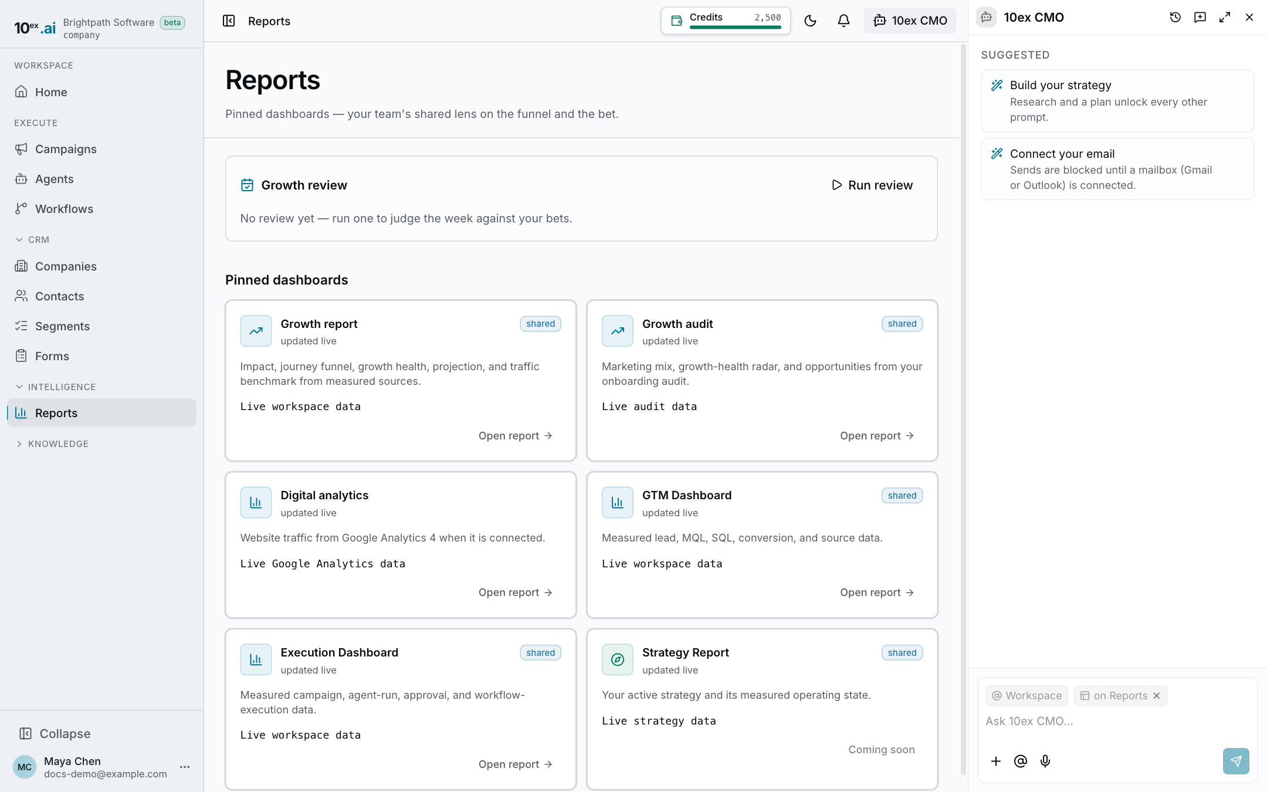
Task: Select 'Build your strategy' suggestion
Action: tap(1117, 101)
